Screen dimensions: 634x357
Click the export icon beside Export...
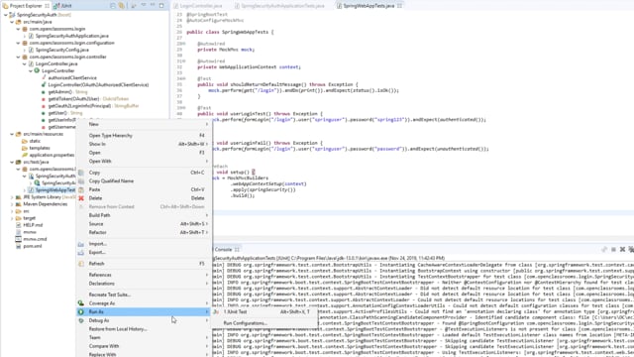[81, 253]
